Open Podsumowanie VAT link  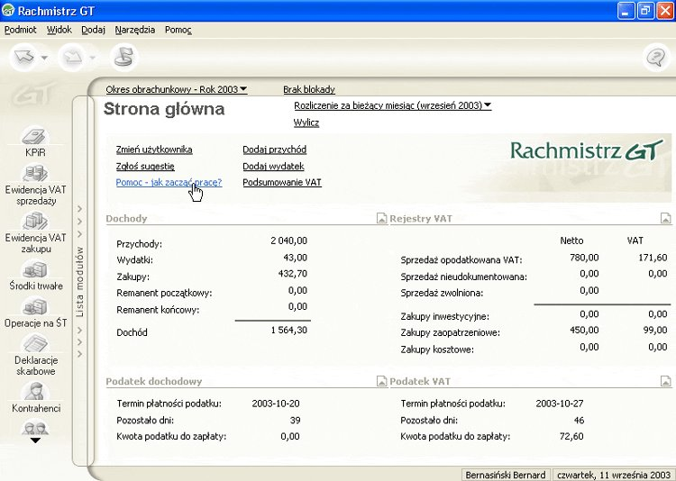pyautogui.click(x=282, y=182)
